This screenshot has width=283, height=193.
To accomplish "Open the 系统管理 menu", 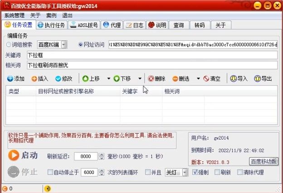I will (15, 15).
